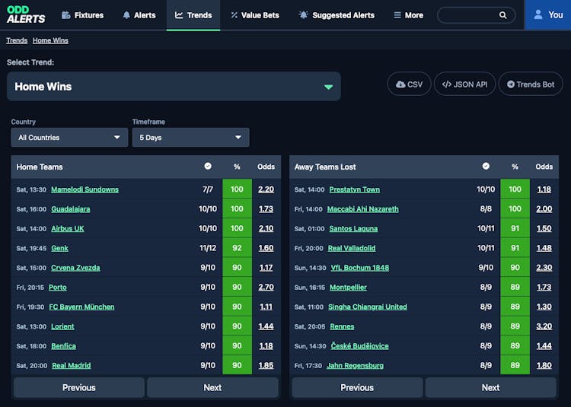
Task: Open Genk team link
Action: click(x=59, y=249)
